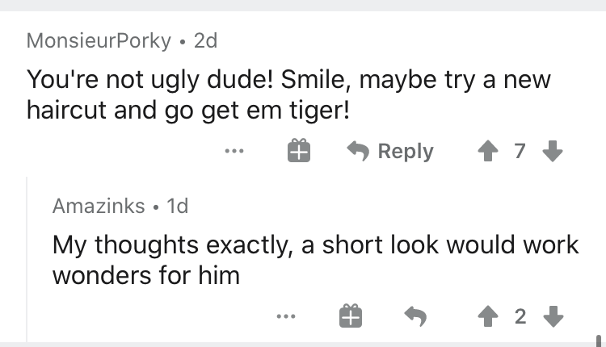Screen dimensions: 606x347
Task: Visit the Amazinks user profile
Action: 99,206
